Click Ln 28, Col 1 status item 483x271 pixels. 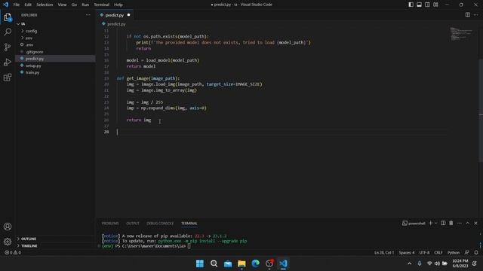[384, 253]
